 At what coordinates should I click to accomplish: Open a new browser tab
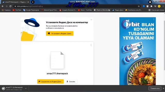[x=33, y=2]
